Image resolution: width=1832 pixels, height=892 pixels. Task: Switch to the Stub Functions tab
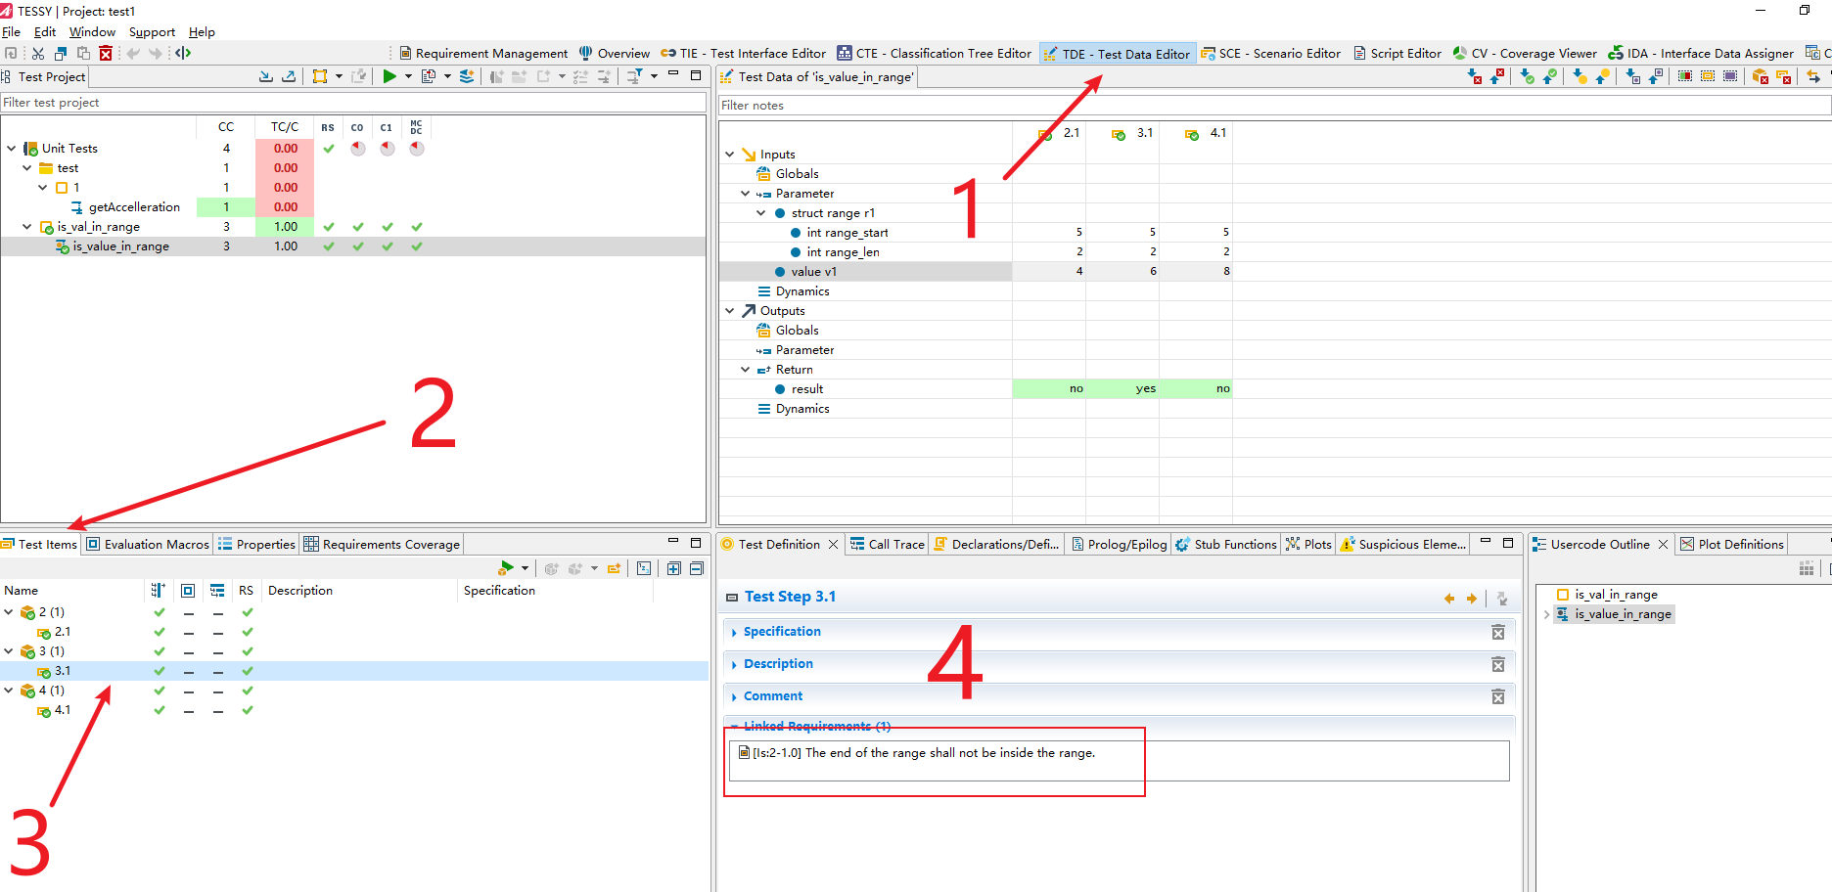(x=1226, y=545)
